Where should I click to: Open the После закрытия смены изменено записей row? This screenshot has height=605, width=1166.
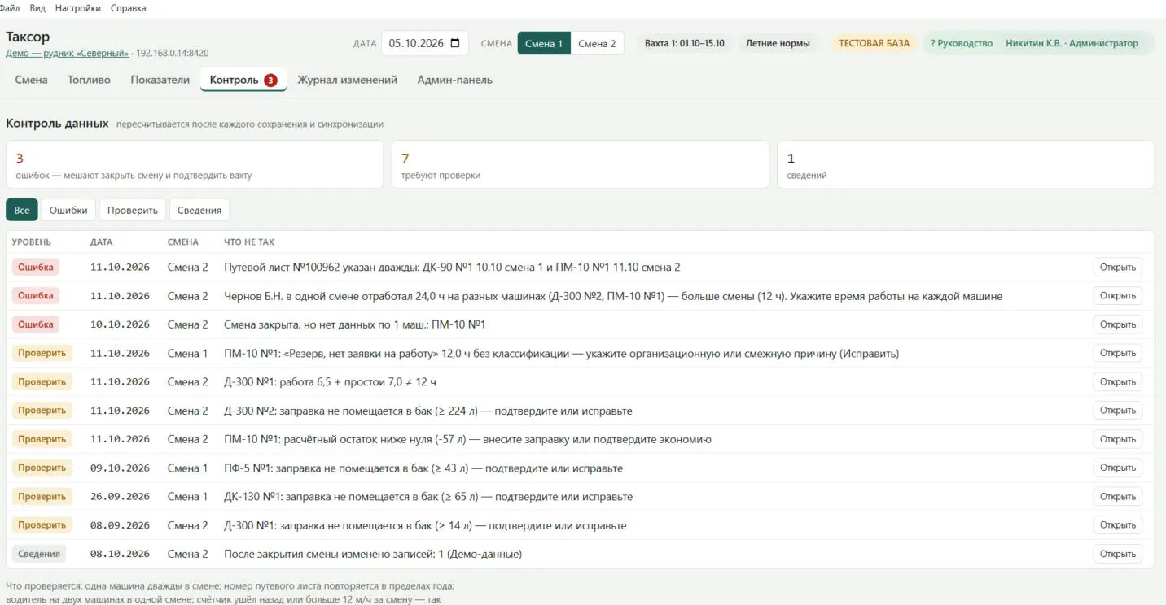(1118, 554)
